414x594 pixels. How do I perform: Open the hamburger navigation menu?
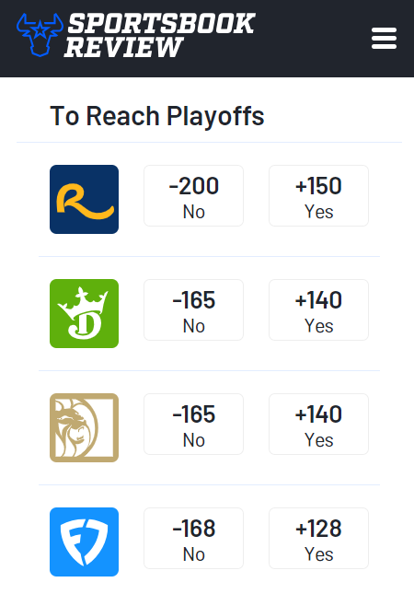pos(384,39)
